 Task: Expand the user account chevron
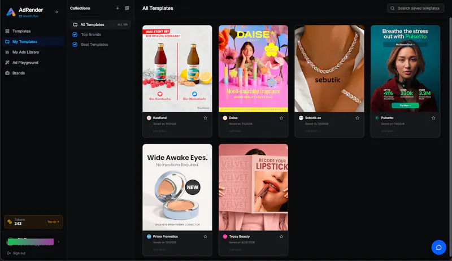[x=59, y=242]
